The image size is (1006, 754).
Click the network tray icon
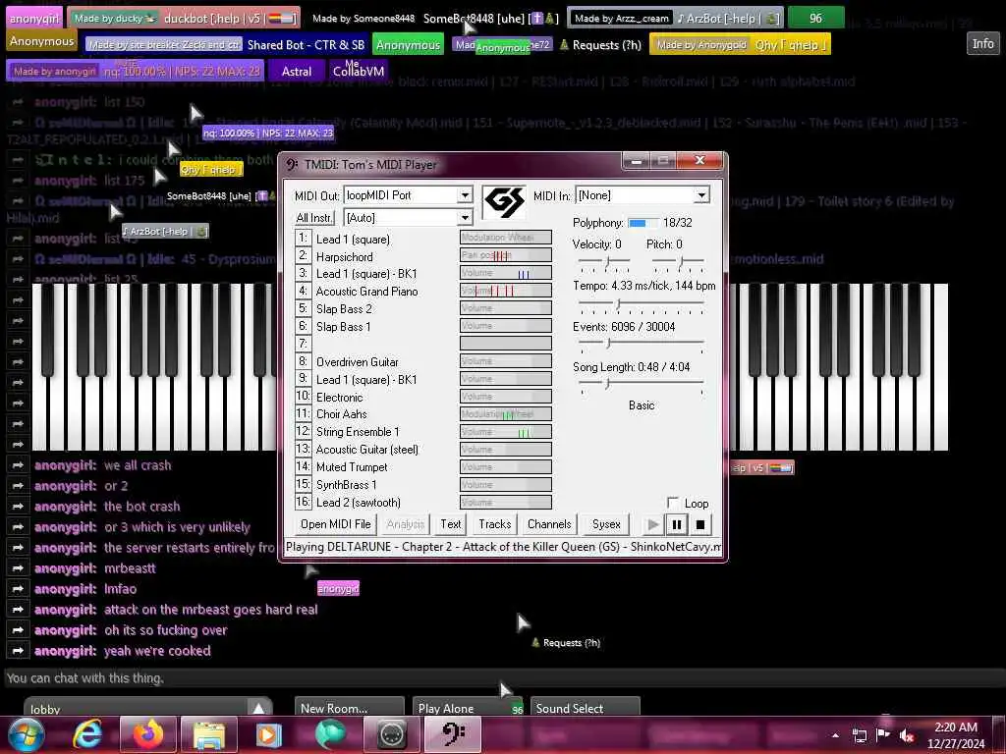pyautogui.click(x=859, y=736)
